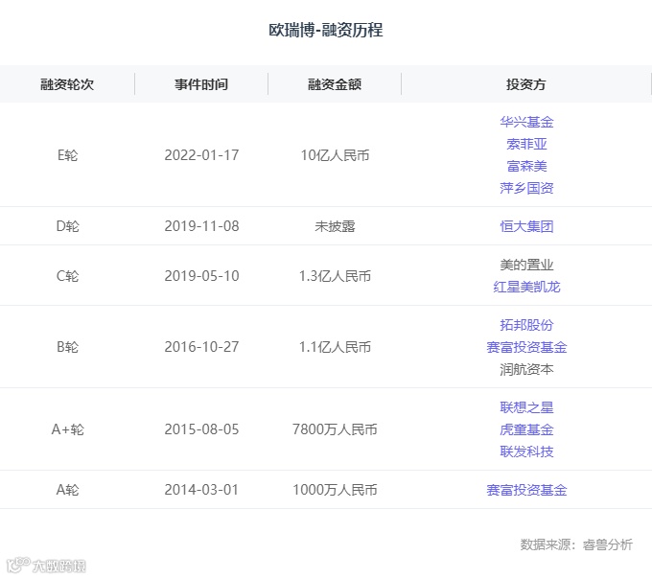Select the B轮 round cell
This screenshot has width=652, height=579.
pos(67,347)
